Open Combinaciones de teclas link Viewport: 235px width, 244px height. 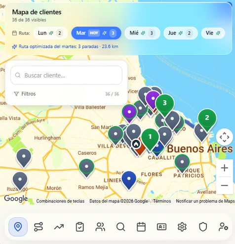[60, 201]
